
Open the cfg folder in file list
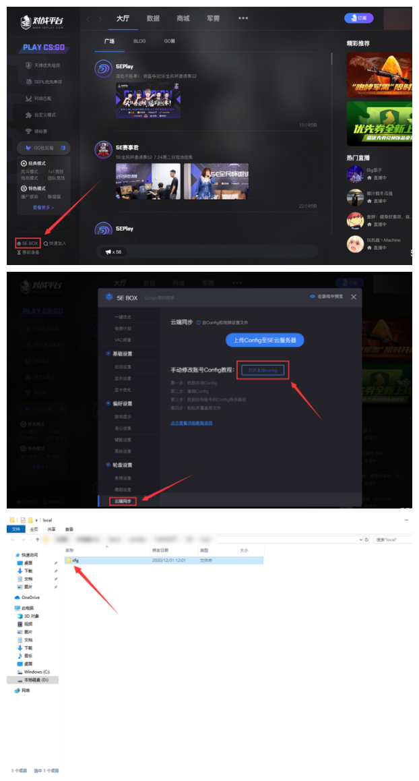[75, 560]
